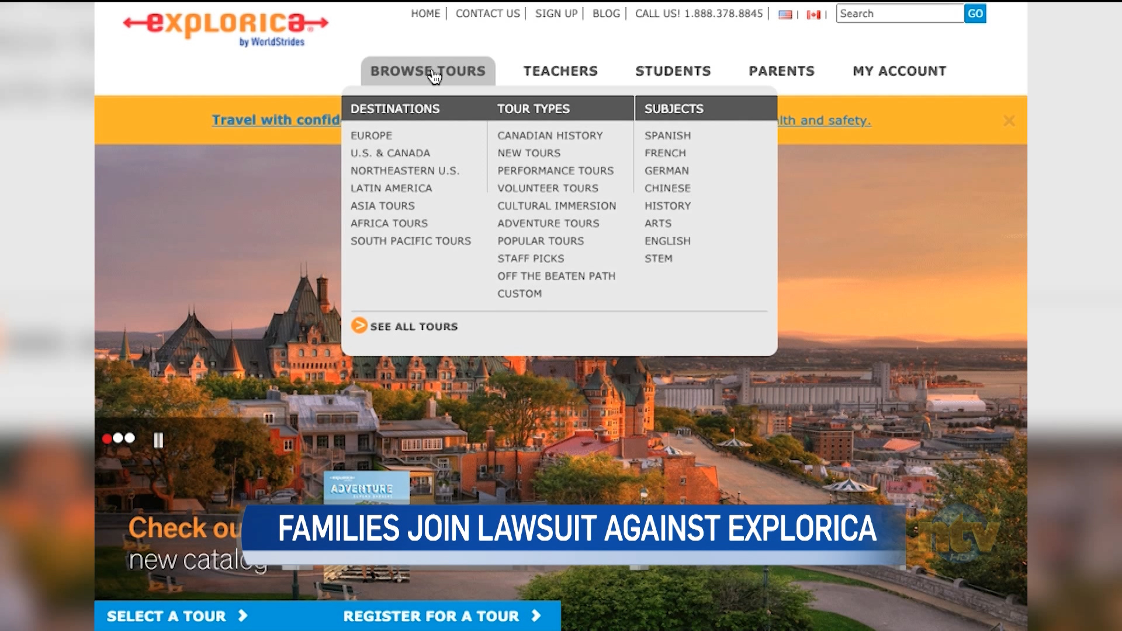Open CONTACT US page
The image size is (1122, 631).
488,13
